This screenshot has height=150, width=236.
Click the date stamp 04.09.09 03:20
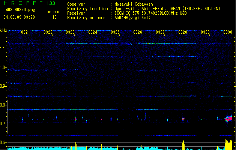19,17
